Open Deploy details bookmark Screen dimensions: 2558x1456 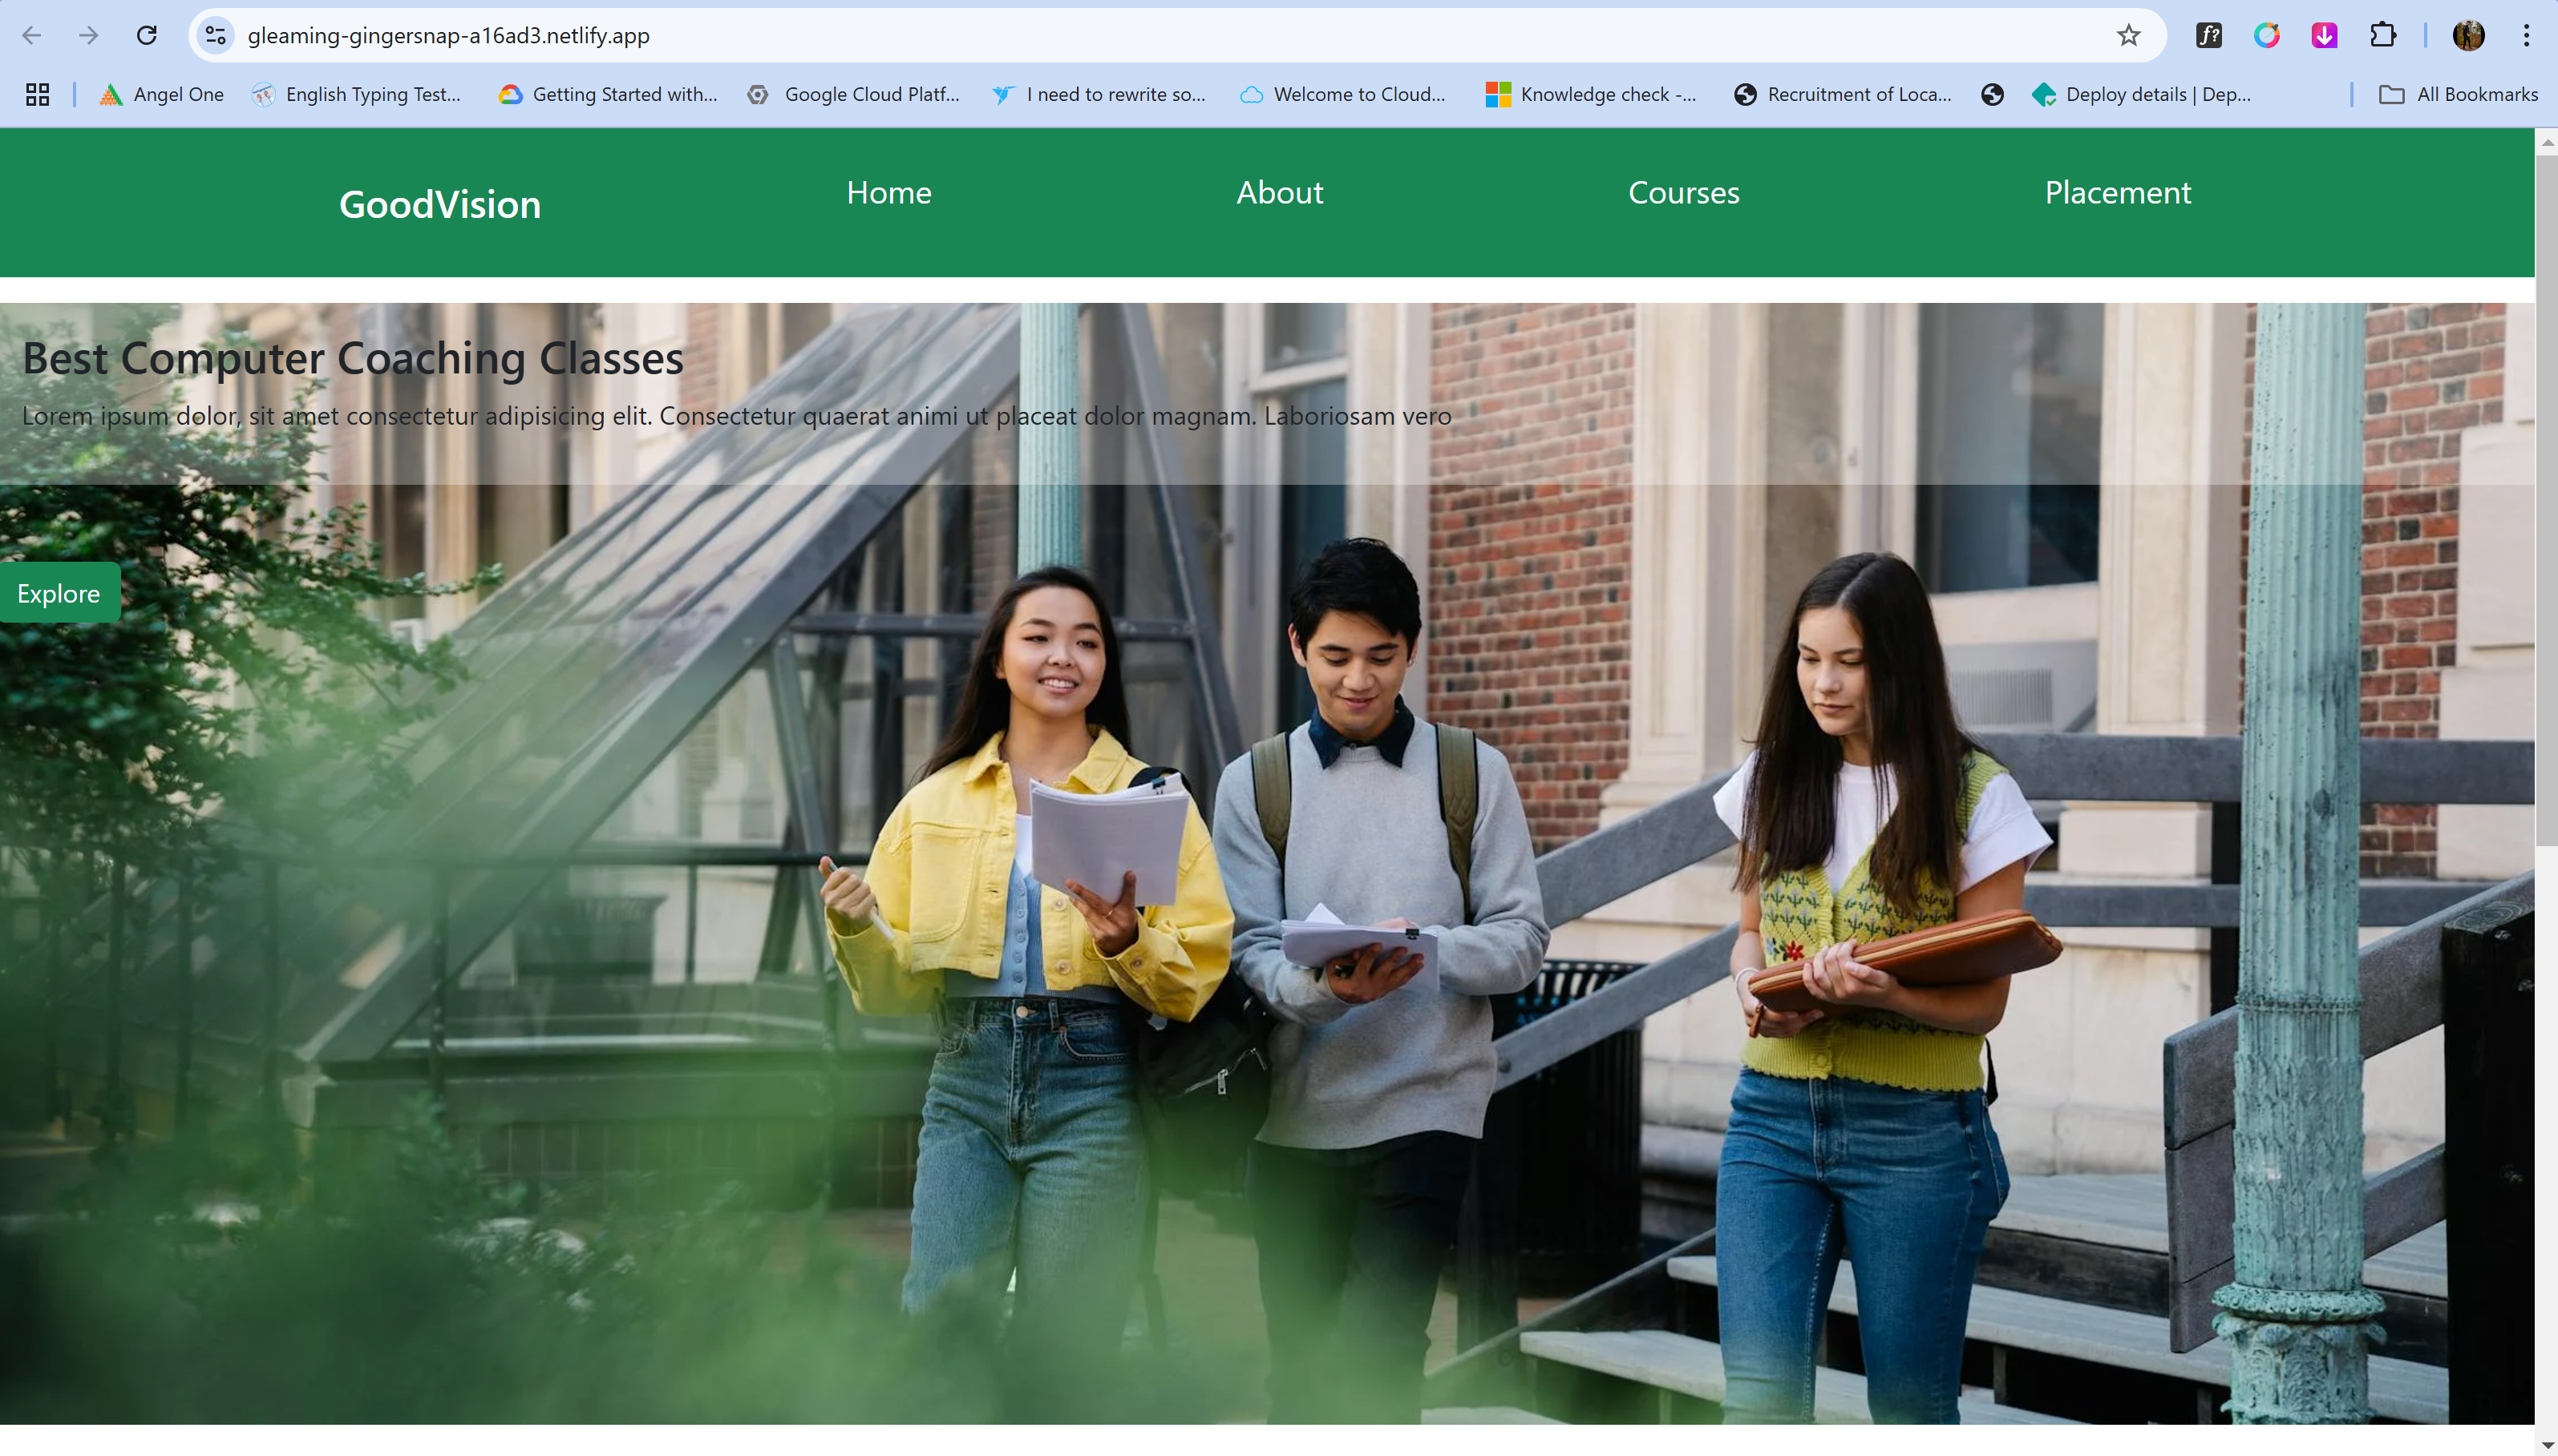(2141, 94)
